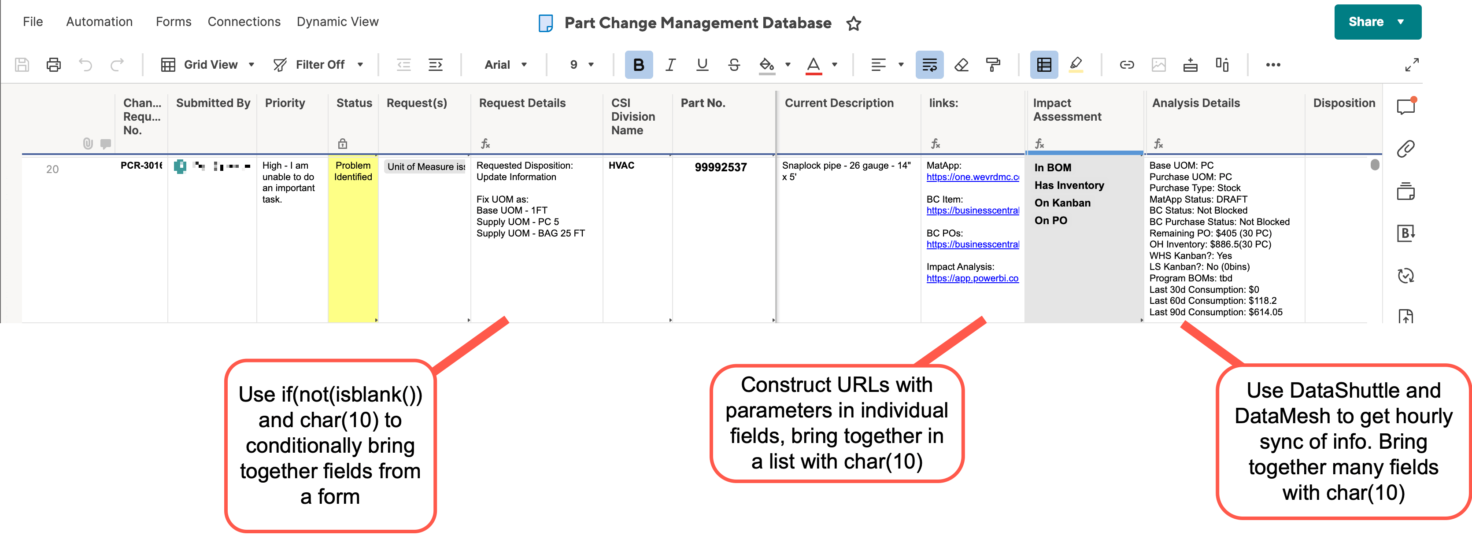Click the fill bucket background color icon
The height and width of the screenshot is (539, 1472).
766,65
